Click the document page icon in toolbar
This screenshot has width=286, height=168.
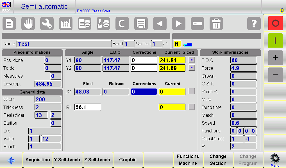(x=9, y=24)
